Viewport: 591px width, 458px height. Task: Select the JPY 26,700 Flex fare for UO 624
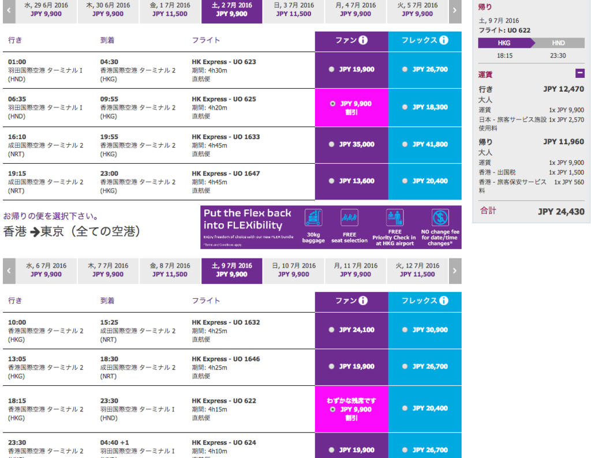(x=405, y=450)
